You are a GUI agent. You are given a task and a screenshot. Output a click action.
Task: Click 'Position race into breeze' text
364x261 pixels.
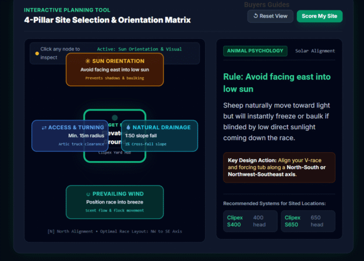click(115, 202)
